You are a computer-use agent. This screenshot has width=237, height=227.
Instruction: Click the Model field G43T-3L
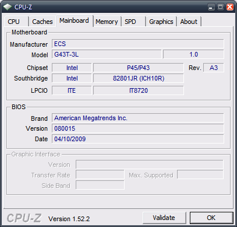click(107, 54)
